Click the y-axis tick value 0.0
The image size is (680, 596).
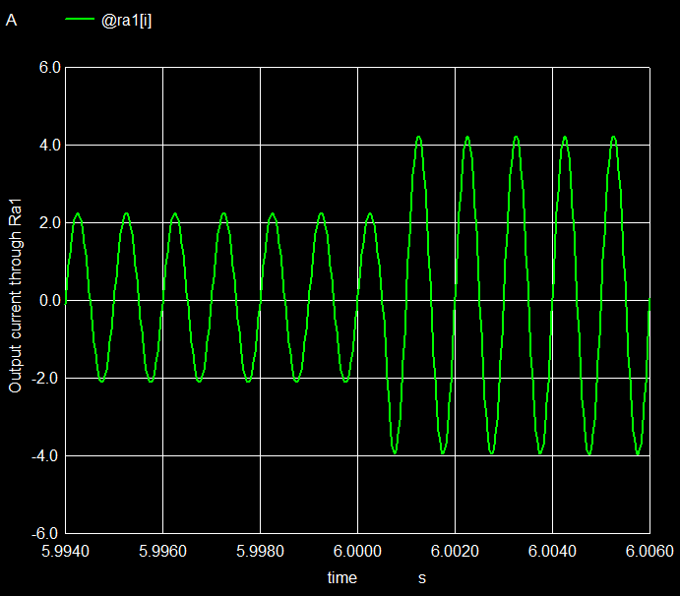tap(50, 300)
